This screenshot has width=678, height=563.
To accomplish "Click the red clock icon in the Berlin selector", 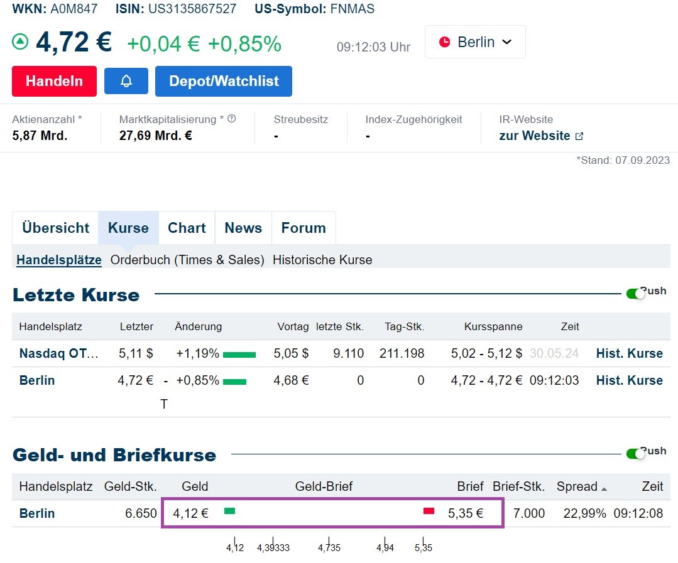I will click(446, 42).
